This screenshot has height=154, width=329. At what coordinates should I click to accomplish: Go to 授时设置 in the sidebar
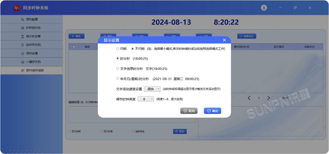tap(31, 53)
